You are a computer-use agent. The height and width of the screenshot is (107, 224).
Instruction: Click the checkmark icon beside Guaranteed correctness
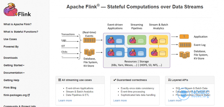(115, 80)
